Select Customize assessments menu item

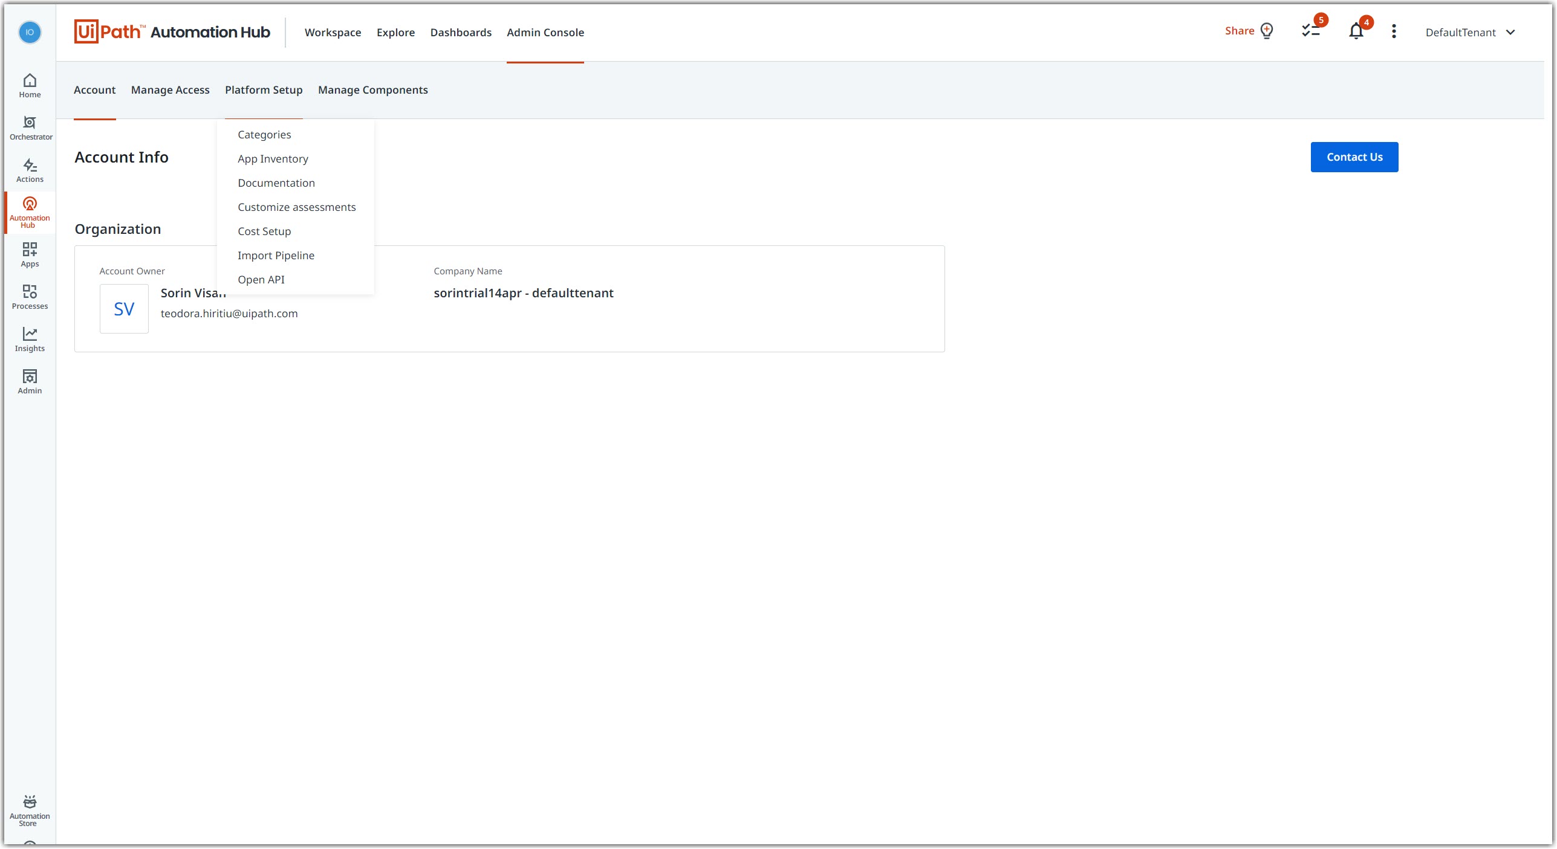(x=296, y=207)
